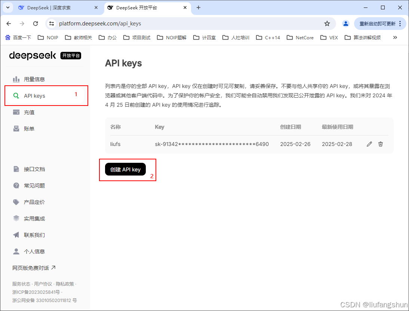This screenshot has height=311, width=409.
Task: Open the 办公 bookmark folder
Action: click(x=108, y=37)
